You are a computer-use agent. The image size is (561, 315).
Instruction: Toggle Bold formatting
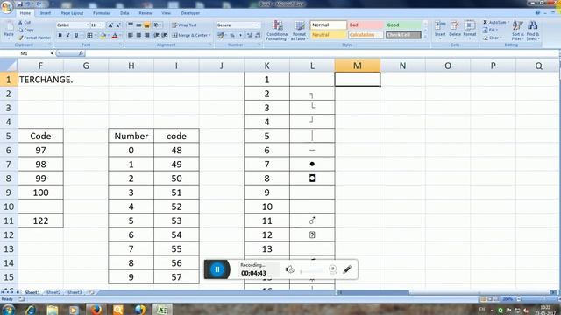(x=60, y=35)
